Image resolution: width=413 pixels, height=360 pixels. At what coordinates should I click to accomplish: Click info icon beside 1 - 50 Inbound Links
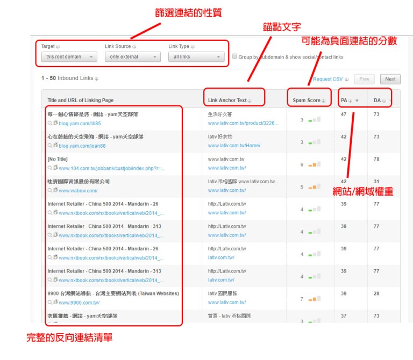tap(97, 78)
